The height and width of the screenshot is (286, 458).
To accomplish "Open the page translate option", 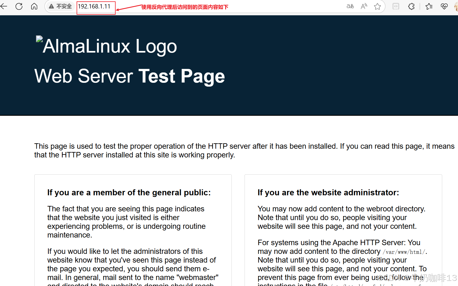I will [x=350, y=6].
